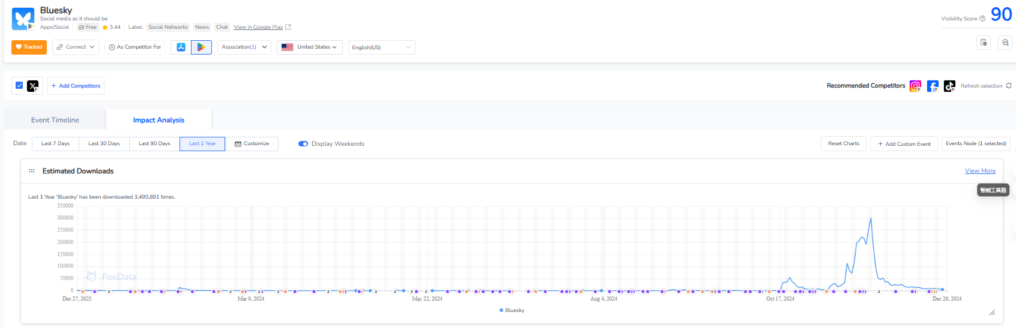
Task: Select the TikTok recommended competitor icon
Action: [x=949, y=86]
